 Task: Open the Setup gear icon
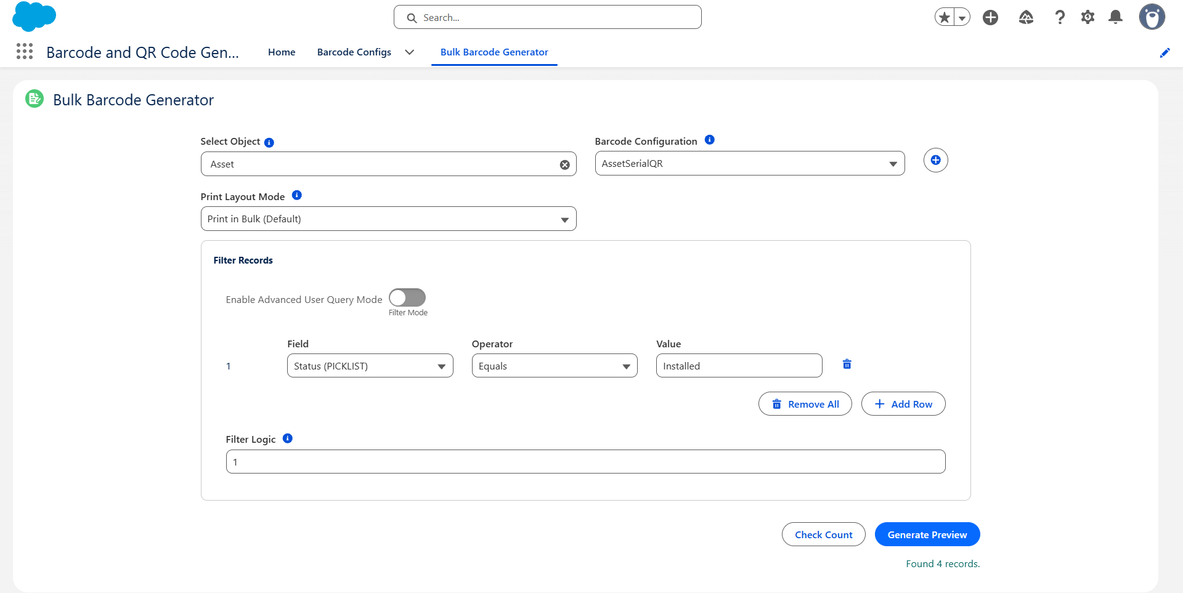(1088, 17)
